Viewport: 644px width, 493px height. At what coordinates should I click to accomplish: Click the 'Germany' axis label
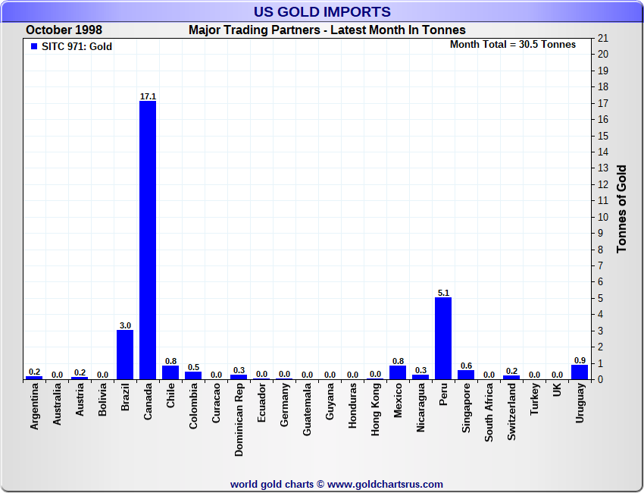(285, 404)
